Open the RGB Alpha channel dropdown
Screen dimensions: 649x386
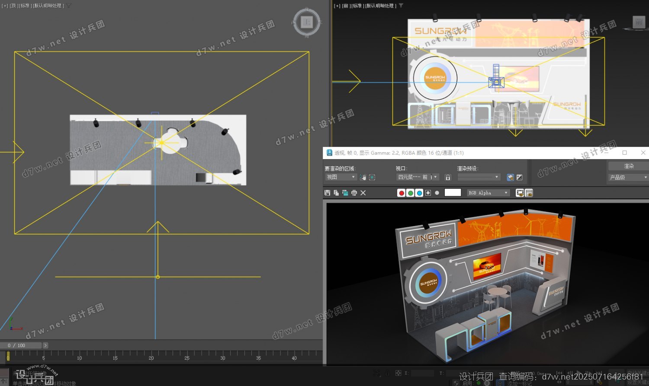(488, 193)
